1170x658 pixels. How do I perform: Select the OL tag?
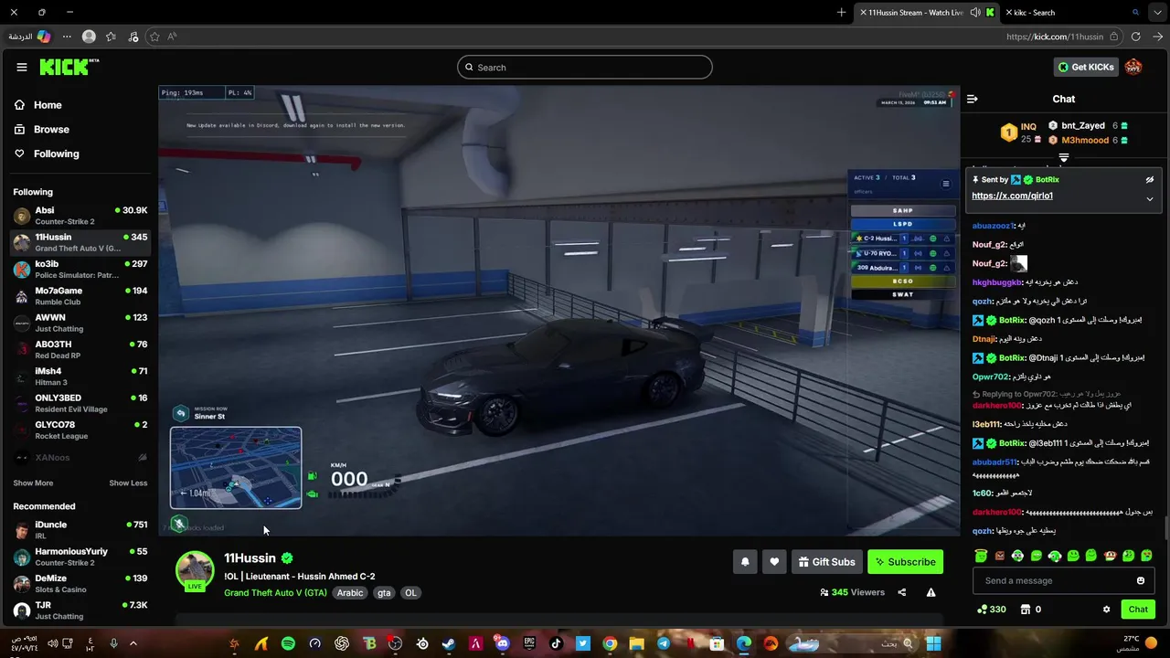[410, 593]
